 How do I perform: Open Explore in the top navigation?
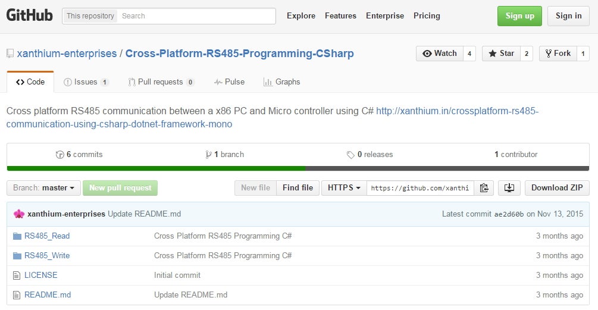(x=301, y=16)
